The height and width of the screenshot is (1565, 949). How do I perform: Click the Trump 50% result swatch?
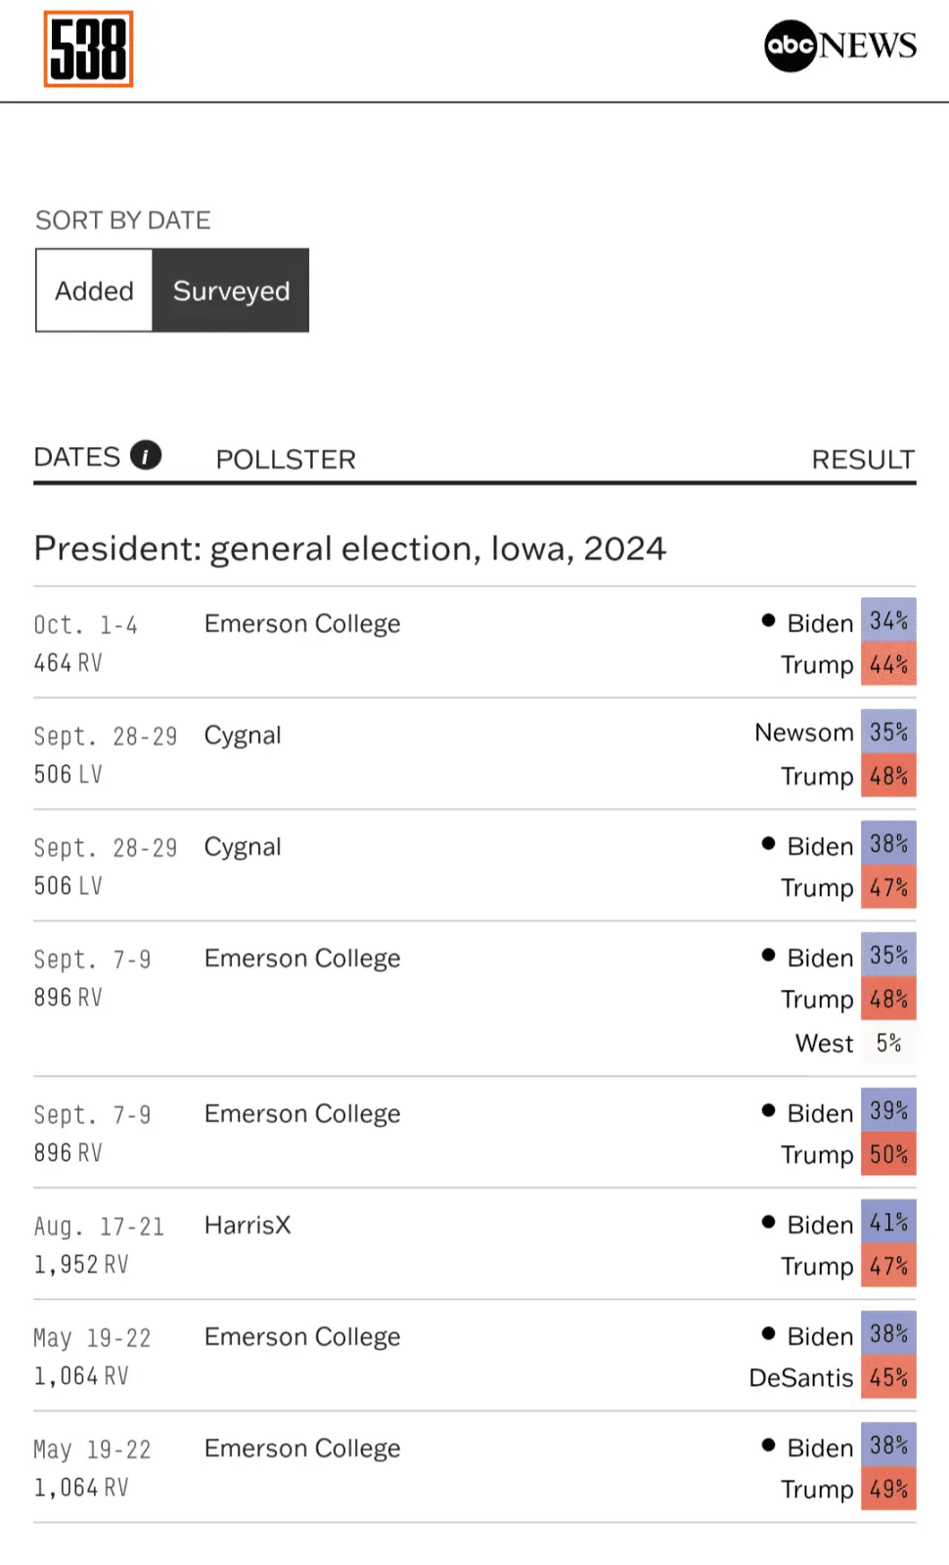pyautogui.click(x=888, y=1154)
